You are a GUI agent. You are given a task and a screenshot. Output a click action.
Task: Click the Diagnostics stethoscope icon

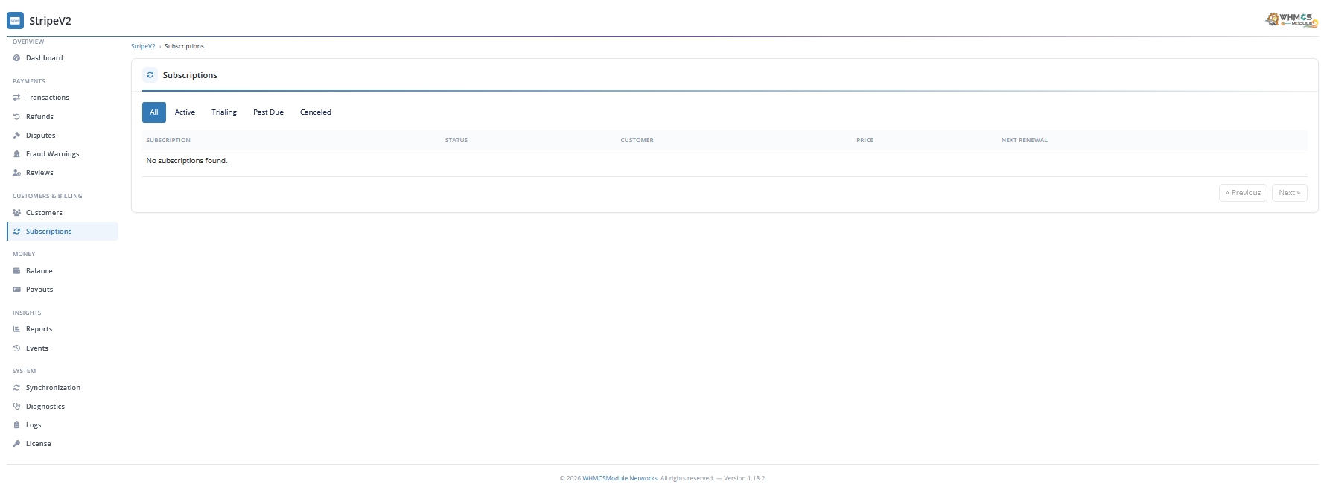click(16, 407)
